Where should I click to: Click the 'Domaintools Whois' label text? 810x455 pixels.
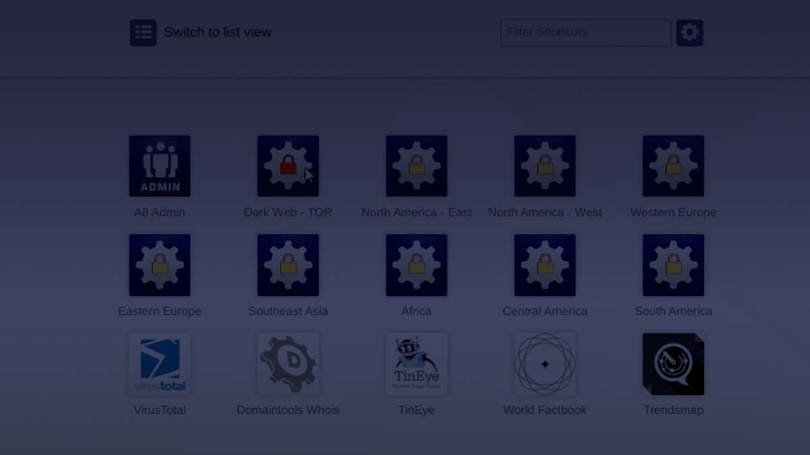click(288, 410)
